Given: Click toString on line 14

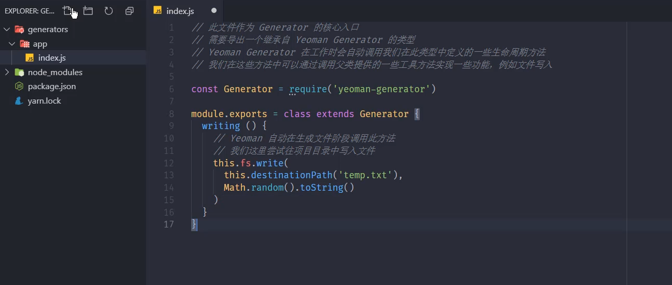Looking at the screenshot, I should tap(322, 188).
